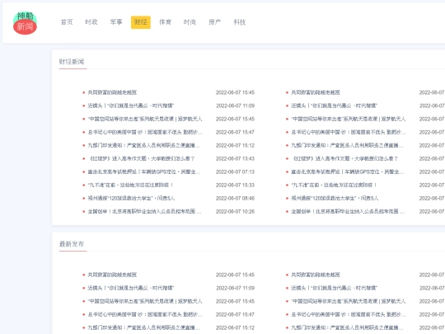Image resolution: width=445 pixels, height=334 pixels.
Task: Open the 体育 nav tab
Action: point(165,22)
